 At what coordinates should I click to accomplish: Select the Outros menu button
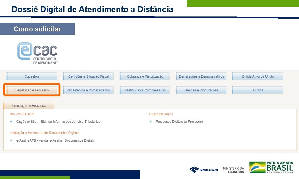pos(258,90)
